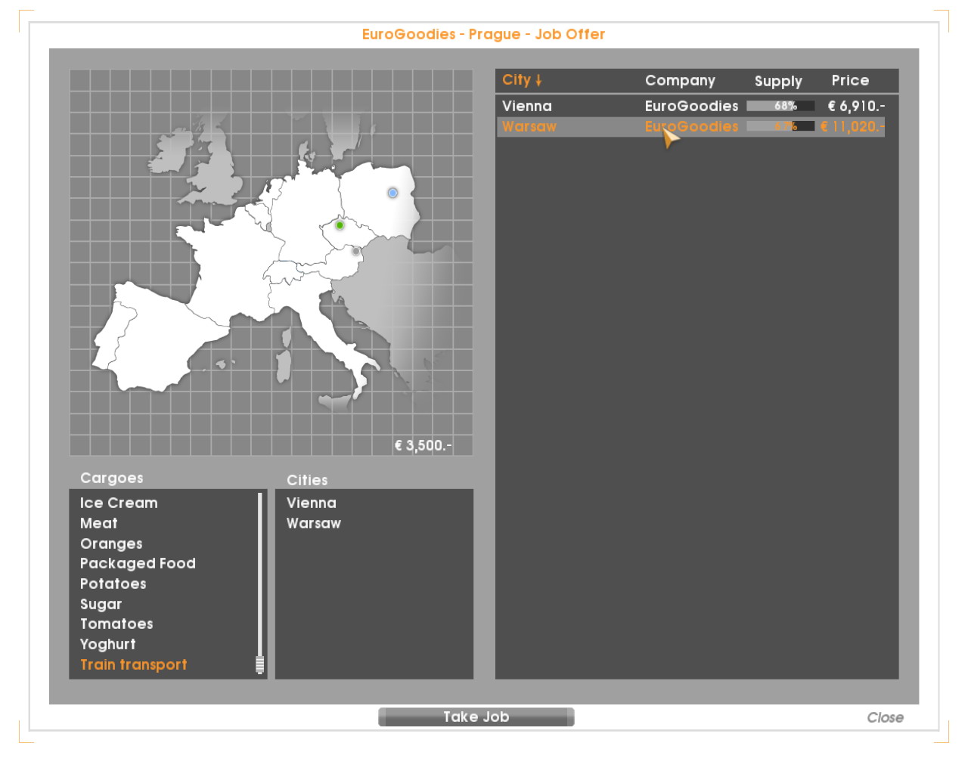Screen dimensions: 968x774
Task: Pick Packaged Food cargo
Action: (138, 564)
